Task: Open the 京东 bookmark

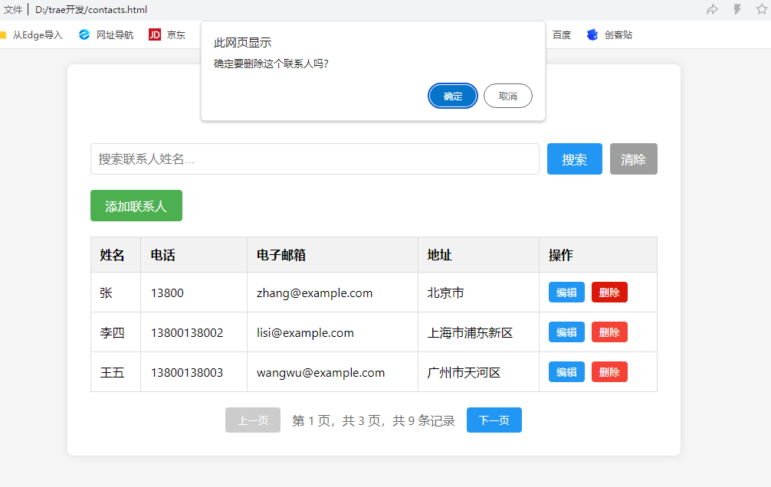Action: [167, 35]
